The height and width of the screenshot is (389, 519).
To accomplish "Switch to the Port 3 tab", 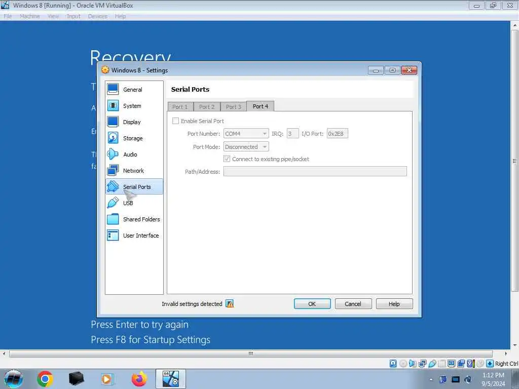I will [x=234, y=106].
